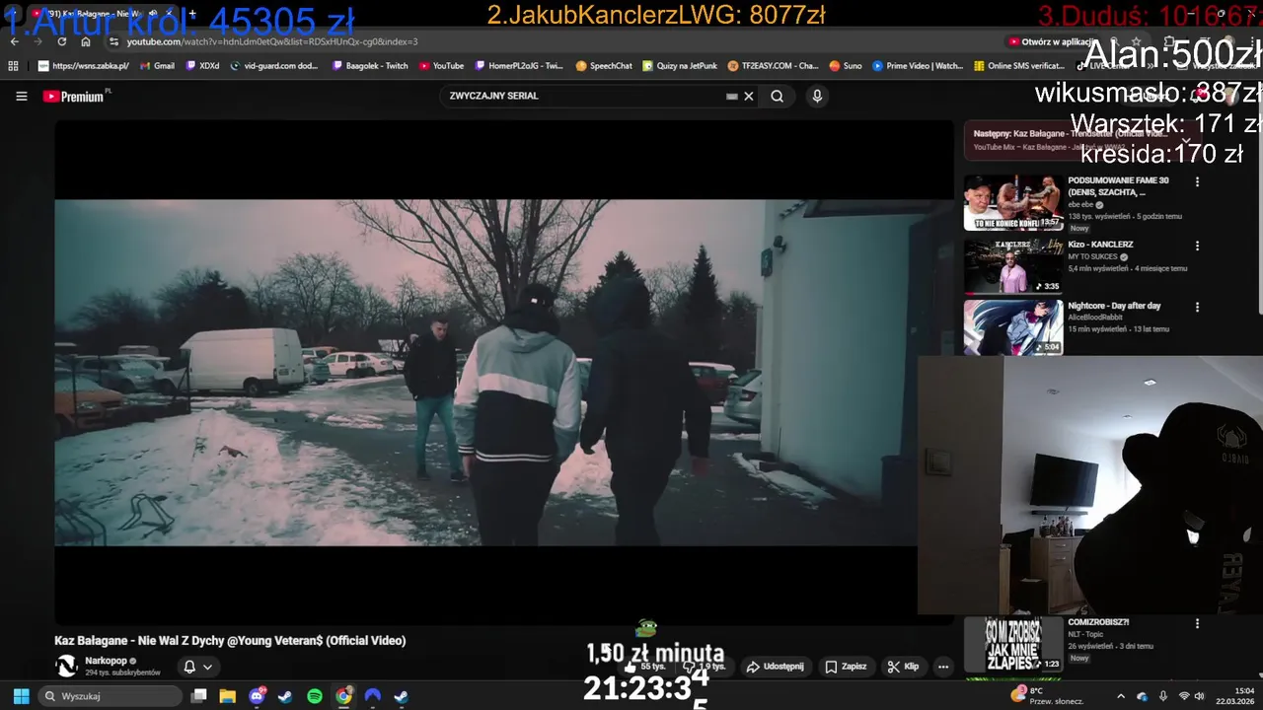1263x710 pixels.
Task: Open PODSUMOWANIE FAME 30 video thumbnail
Action: click(1013, 202)
